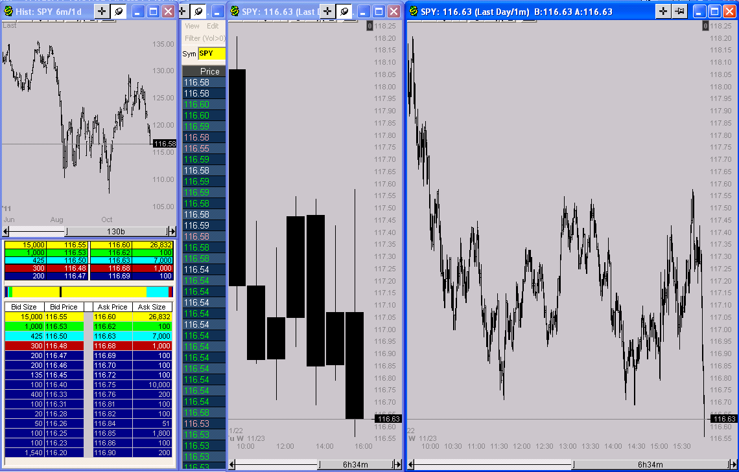The height and width of the screenshot is (472, 739).
Task: Select ask price 116.60 in the depth table
Action: point(113,317)
